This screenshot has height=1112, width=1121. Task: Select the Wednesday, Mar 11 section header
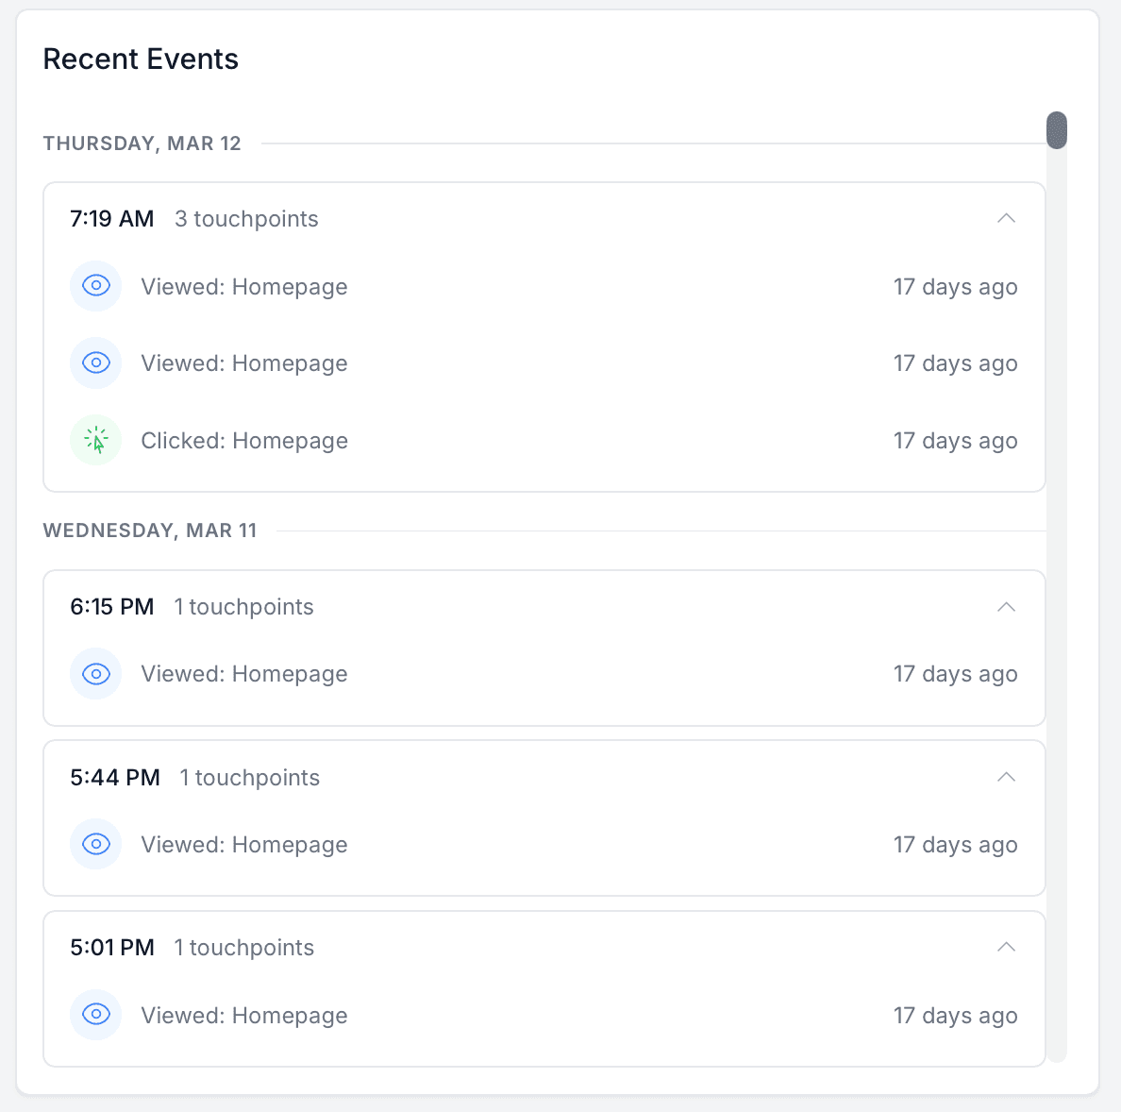point(149,531)
